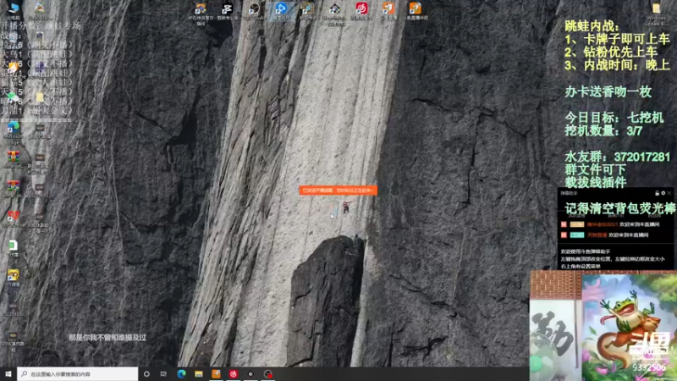This screenshot has height=381, width=677.
Task: Open the CapCut (剪映) desktop shortcut
Action: click(x=227, y=11)
